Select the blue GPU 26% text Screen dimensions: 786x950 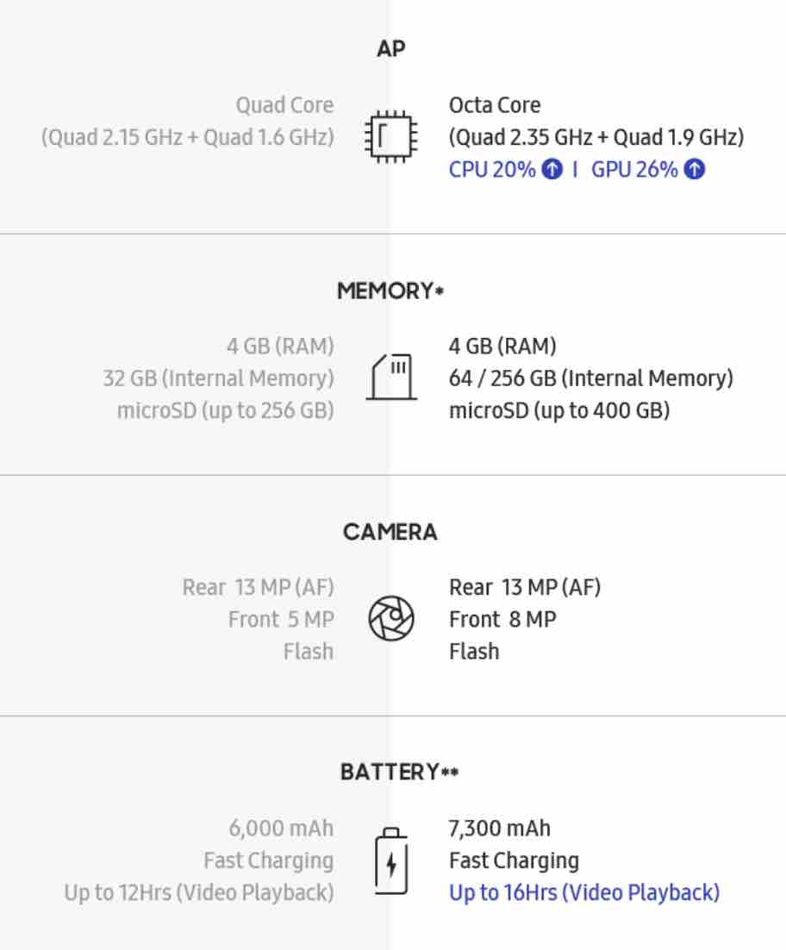[634, 169]
